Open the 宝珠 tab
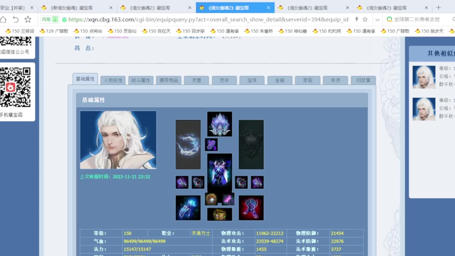 click(x=252, y=80)
